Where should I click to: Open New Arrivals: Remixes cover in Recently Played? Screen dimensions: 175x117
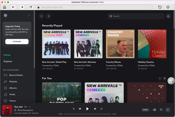tap(88, 44)
